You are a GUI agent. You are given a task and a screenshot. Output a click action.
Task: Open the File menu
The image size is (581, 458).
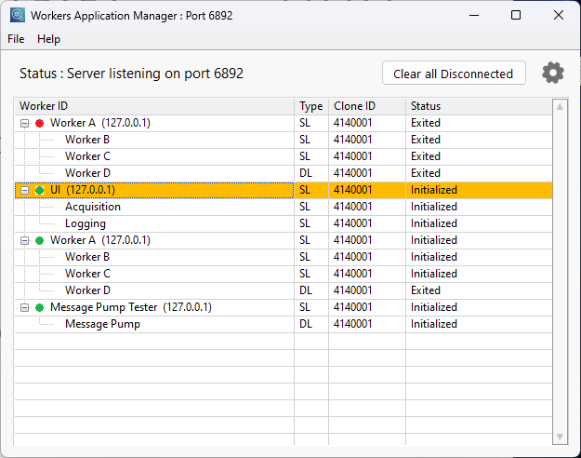click(16, 39)
